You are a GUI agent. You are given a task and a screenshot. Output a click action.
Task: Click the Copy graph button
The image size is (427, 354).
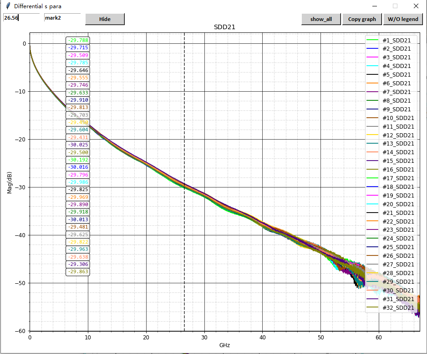[x=362, y=19]
